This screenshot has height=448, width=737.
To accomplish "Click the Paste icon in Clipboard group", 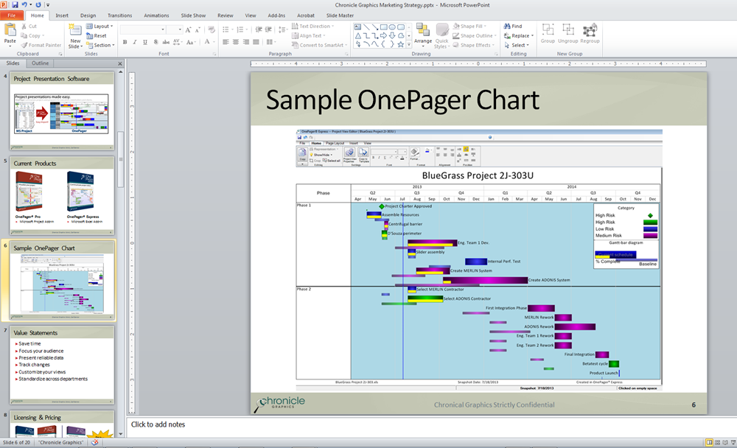I will pyautogui.click(x=10, y=32).
